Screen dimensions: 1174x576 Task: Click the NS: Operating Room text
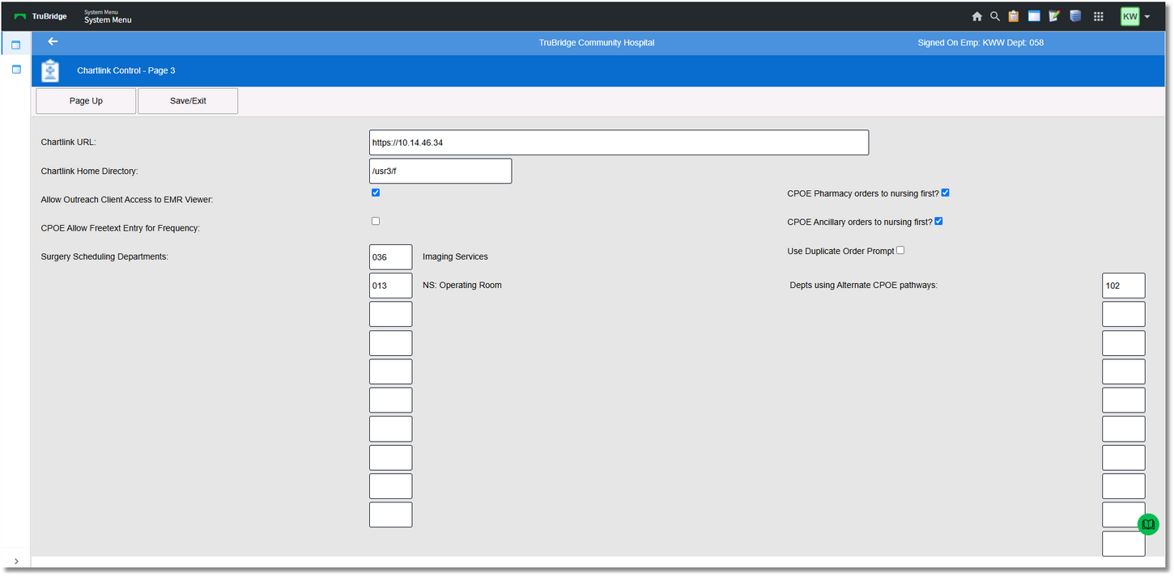(x=462, y=285)
